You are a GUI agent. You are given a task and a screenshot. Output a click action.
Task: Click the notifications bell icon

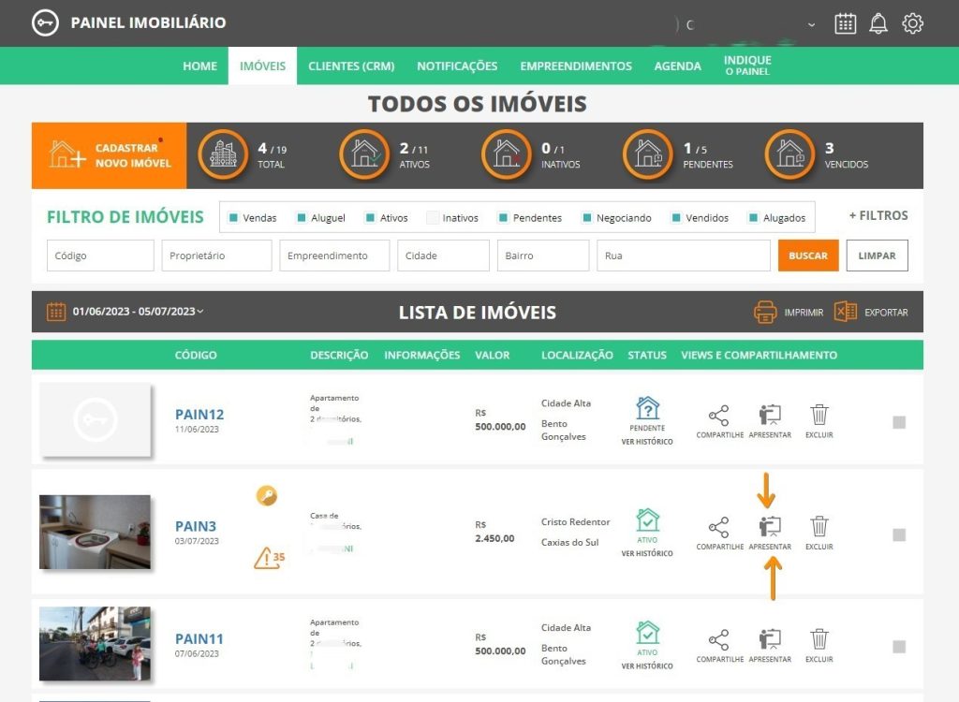pos(878,23)
